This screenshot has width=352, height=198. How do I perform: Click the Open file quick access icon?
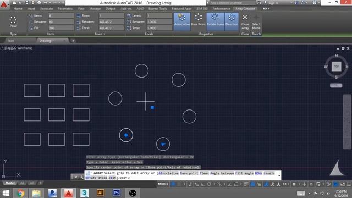20,3
